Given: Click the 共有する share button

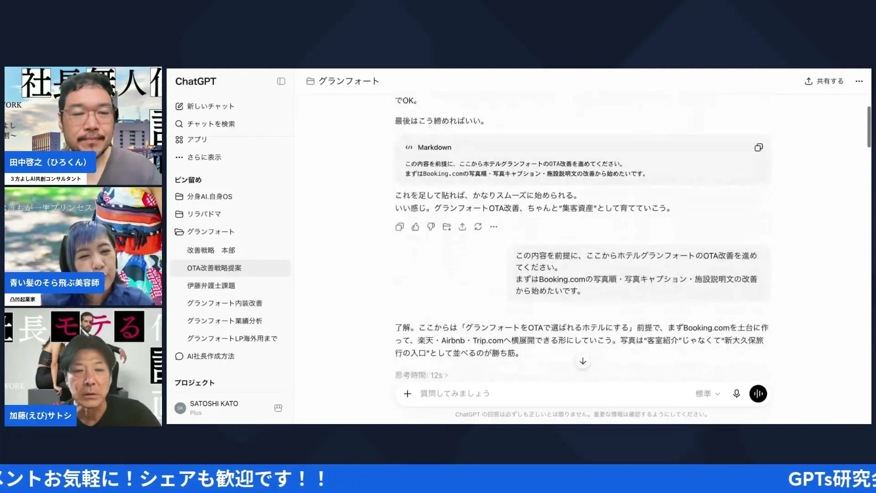Looking at the screenshot, I should pos(824,81).
